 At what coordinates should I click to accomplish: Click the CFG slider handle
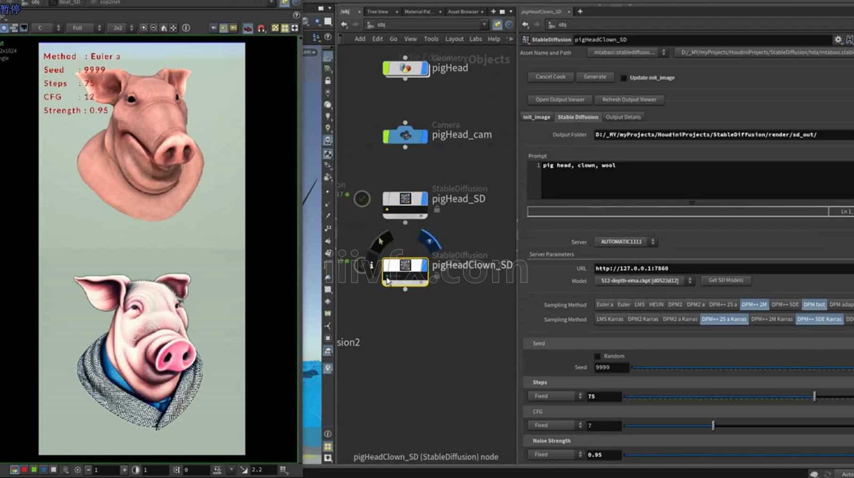point(713,425)
